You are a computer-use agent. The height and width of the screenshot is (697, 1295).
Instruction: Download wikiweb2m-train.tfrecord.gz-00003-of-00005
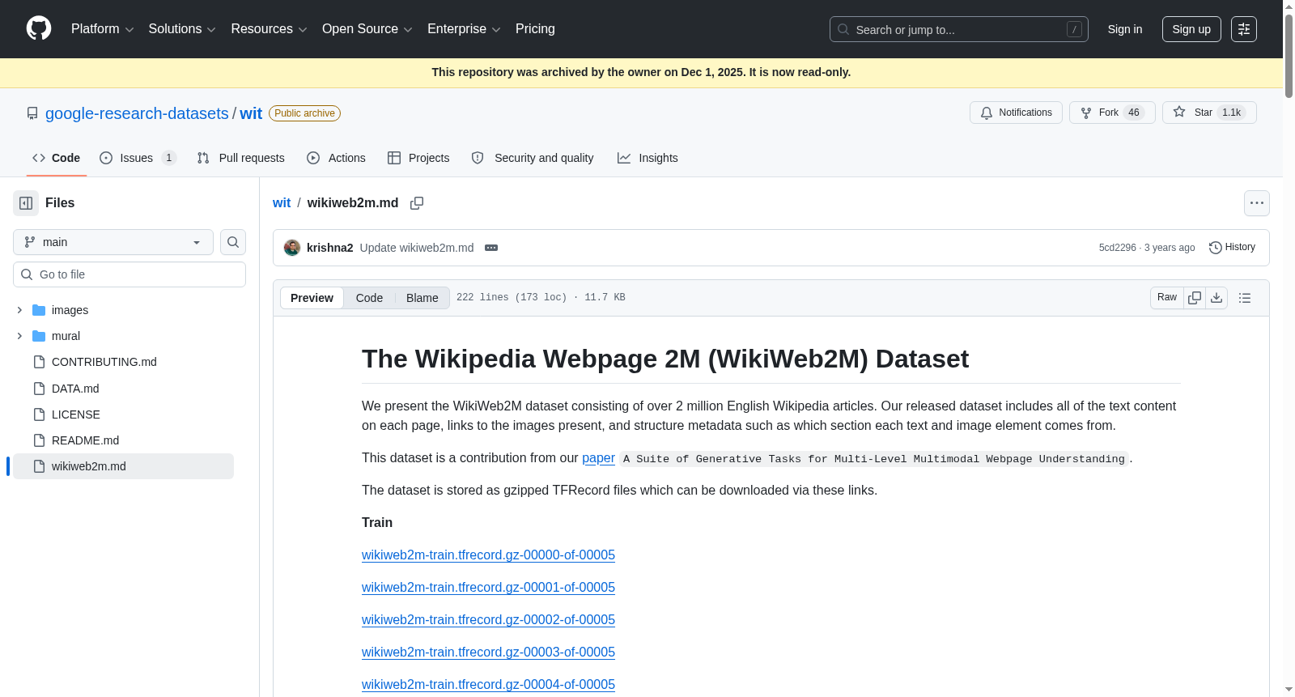(x=488, y=652)
